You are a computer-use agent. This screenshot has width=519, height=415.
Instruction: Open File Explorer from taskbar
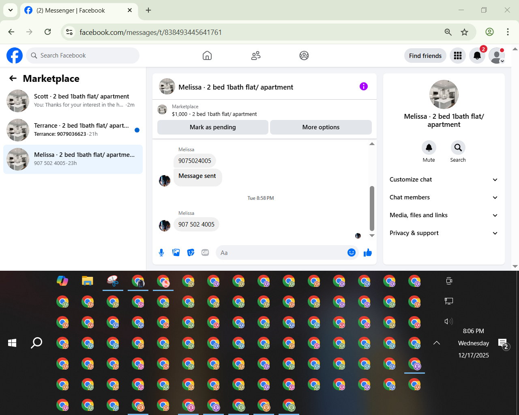point(88,281)
